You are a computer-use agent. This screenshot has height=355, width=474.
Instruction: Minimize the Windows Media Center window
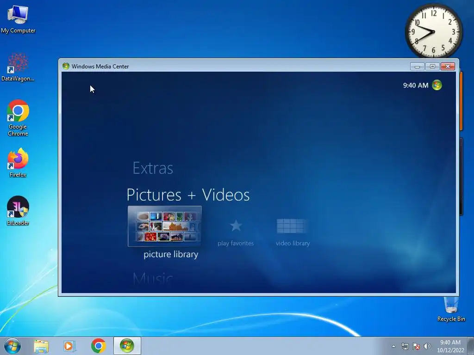coord(417,67)
